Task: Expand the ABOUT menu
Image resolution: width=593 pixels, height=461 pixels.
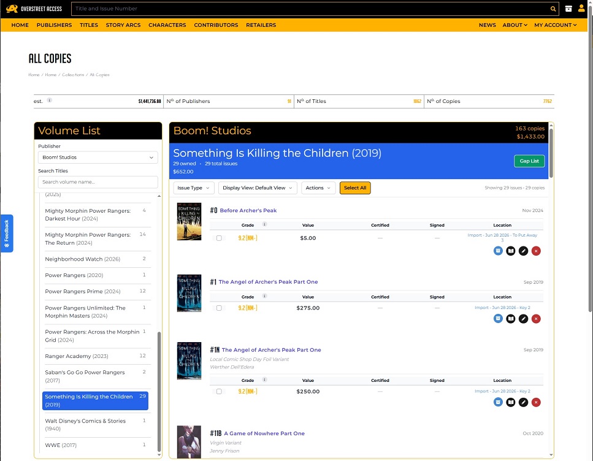Action: tap(515, 25)
